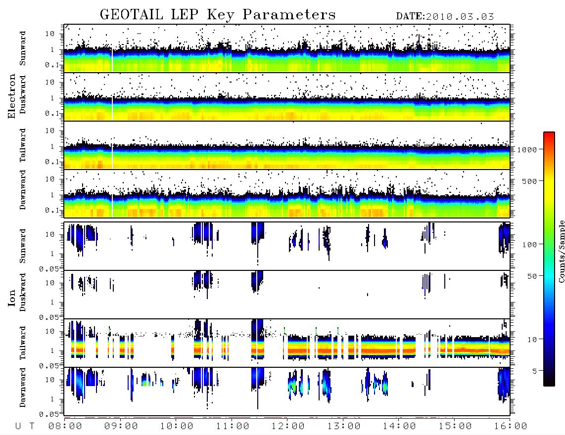This screenshot has height=435, width=565.
Task: Click the '1000' colorbar tick value
Action: (x=527, y=149)
